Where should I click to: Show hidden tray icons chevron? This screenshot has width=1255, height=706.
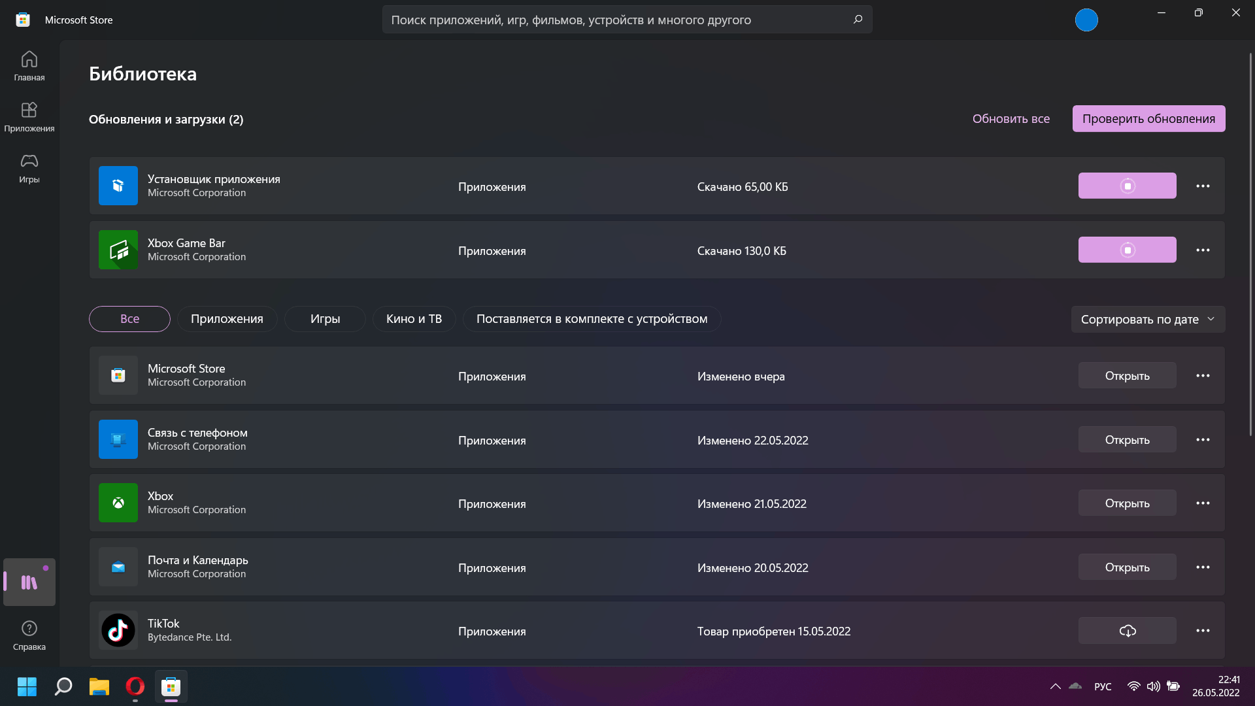tap(1055, 686)
